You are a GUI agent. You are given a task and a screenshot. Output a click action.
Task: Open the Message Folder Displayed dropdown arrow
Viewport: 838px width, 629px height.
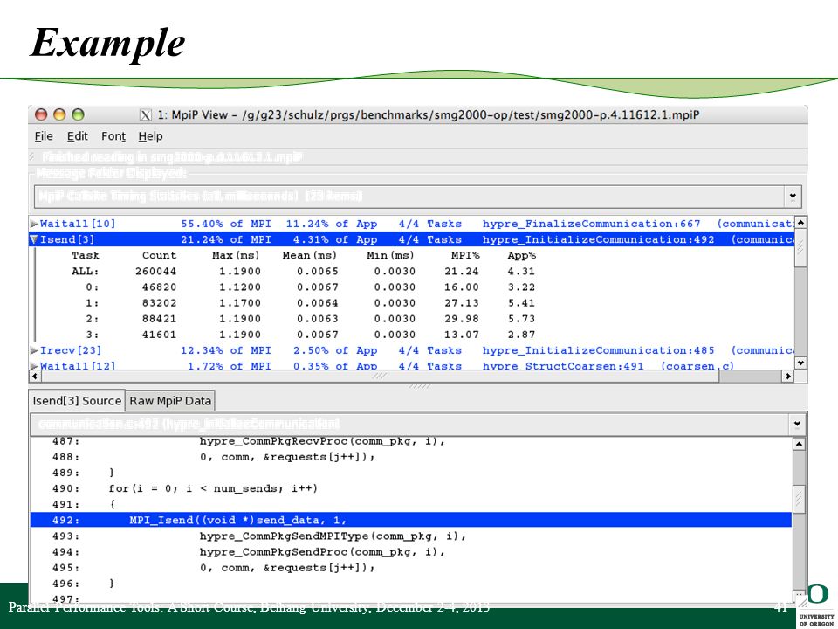(x=793, y=197)
